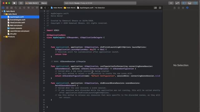
Task: Open ViewController.swift
Action: (x=16, y=22)
